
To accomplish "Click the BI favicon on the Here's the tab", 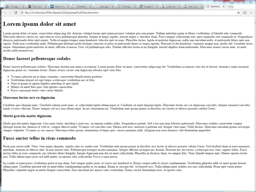I will [x=52, y=7].
